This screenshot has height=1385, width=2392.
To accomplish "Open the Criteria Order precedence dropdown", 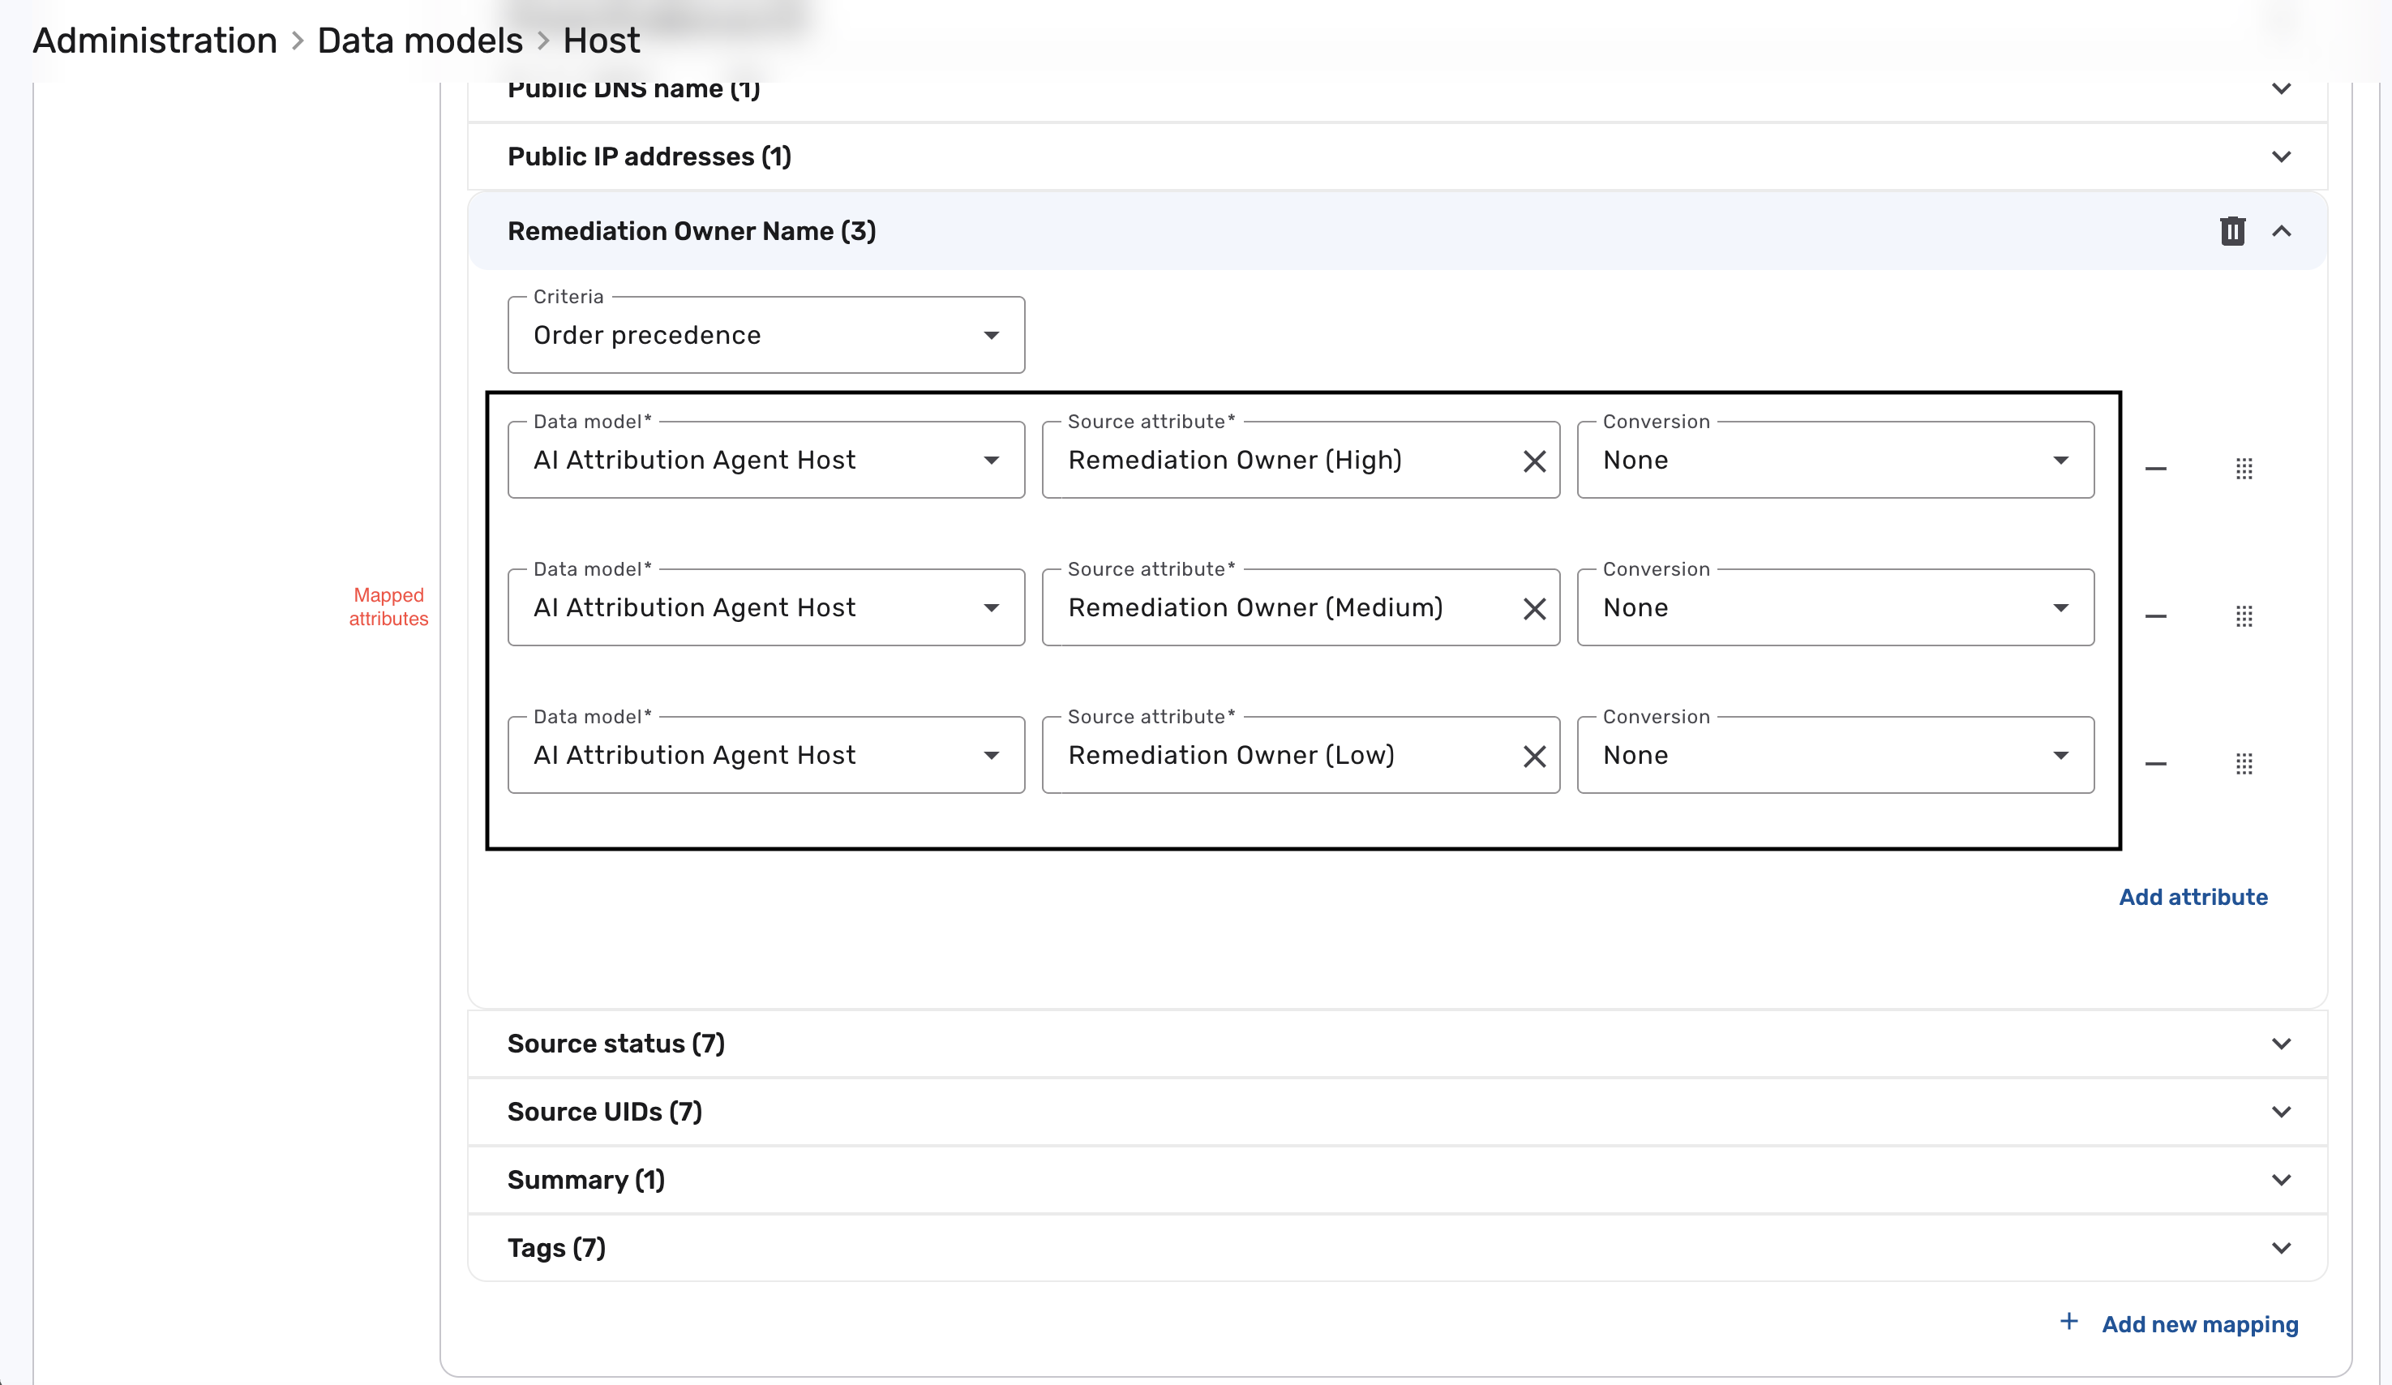I will click(x=766, y=335).
